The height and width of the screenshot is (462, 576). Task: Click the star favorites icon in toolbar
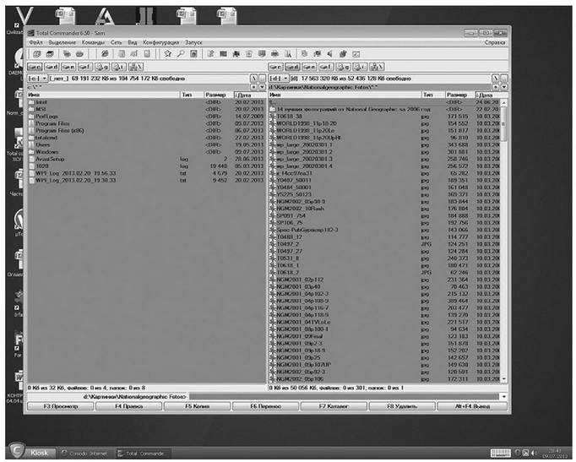(168, 54)
